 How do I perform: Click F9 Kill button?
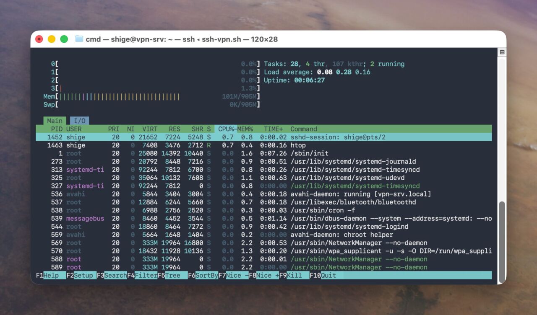tap(295, 275)
